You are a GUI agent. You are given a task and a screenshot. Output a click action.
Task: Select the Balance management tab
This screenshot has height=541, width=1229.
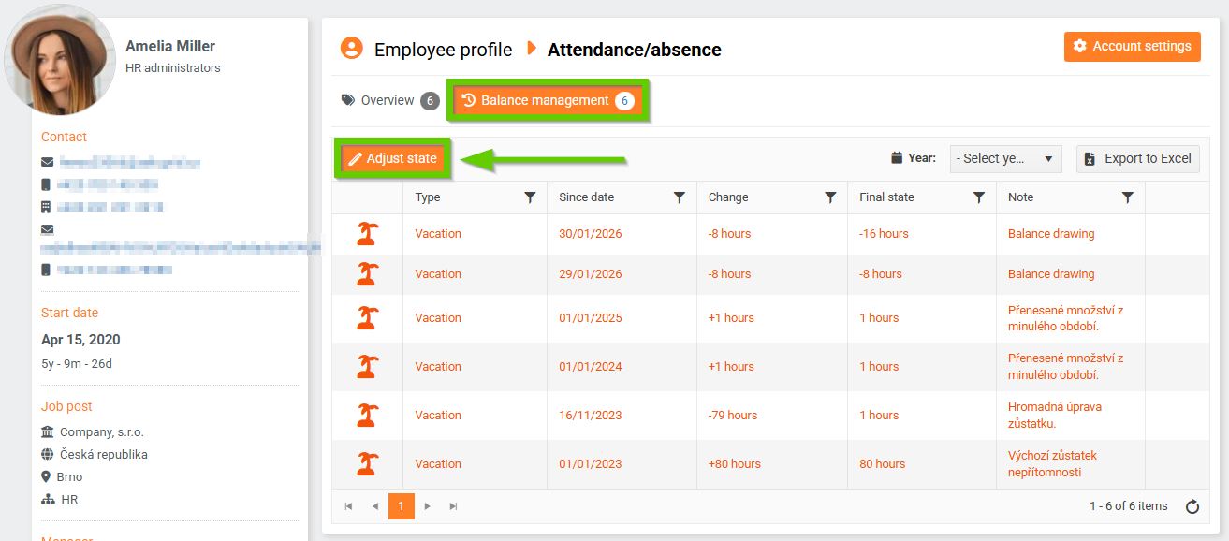548,101
